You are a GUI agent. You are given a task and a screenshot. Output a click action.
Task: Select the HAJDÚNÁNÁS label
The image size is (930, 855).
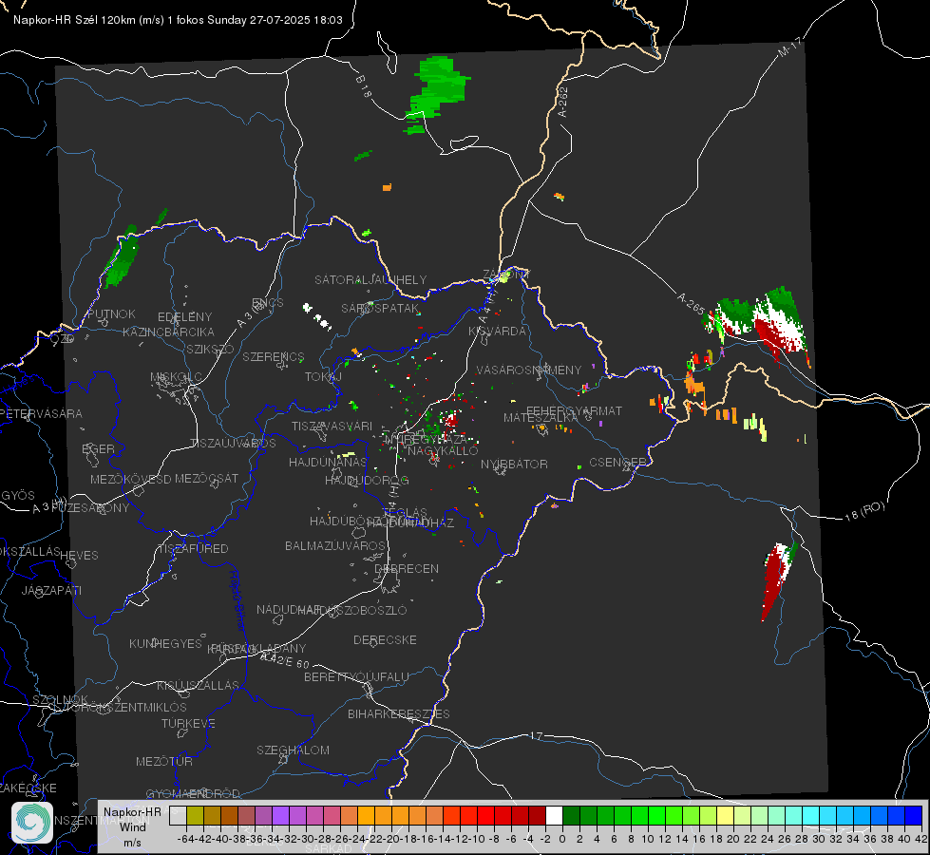click(328, 463)
